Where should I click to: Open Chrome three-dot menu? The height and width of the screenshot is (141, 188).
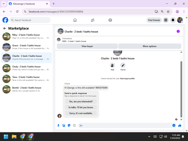point(184,12)
